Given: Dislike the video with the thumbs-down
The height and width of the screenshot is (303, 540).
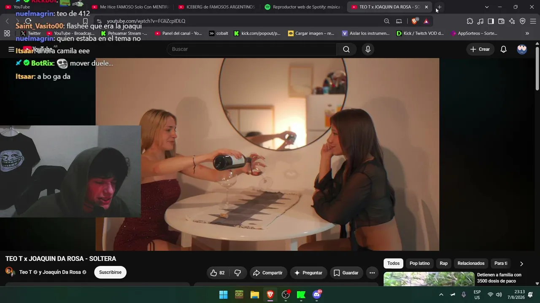Looking at the screenshot, I should (x=238, y=273).
